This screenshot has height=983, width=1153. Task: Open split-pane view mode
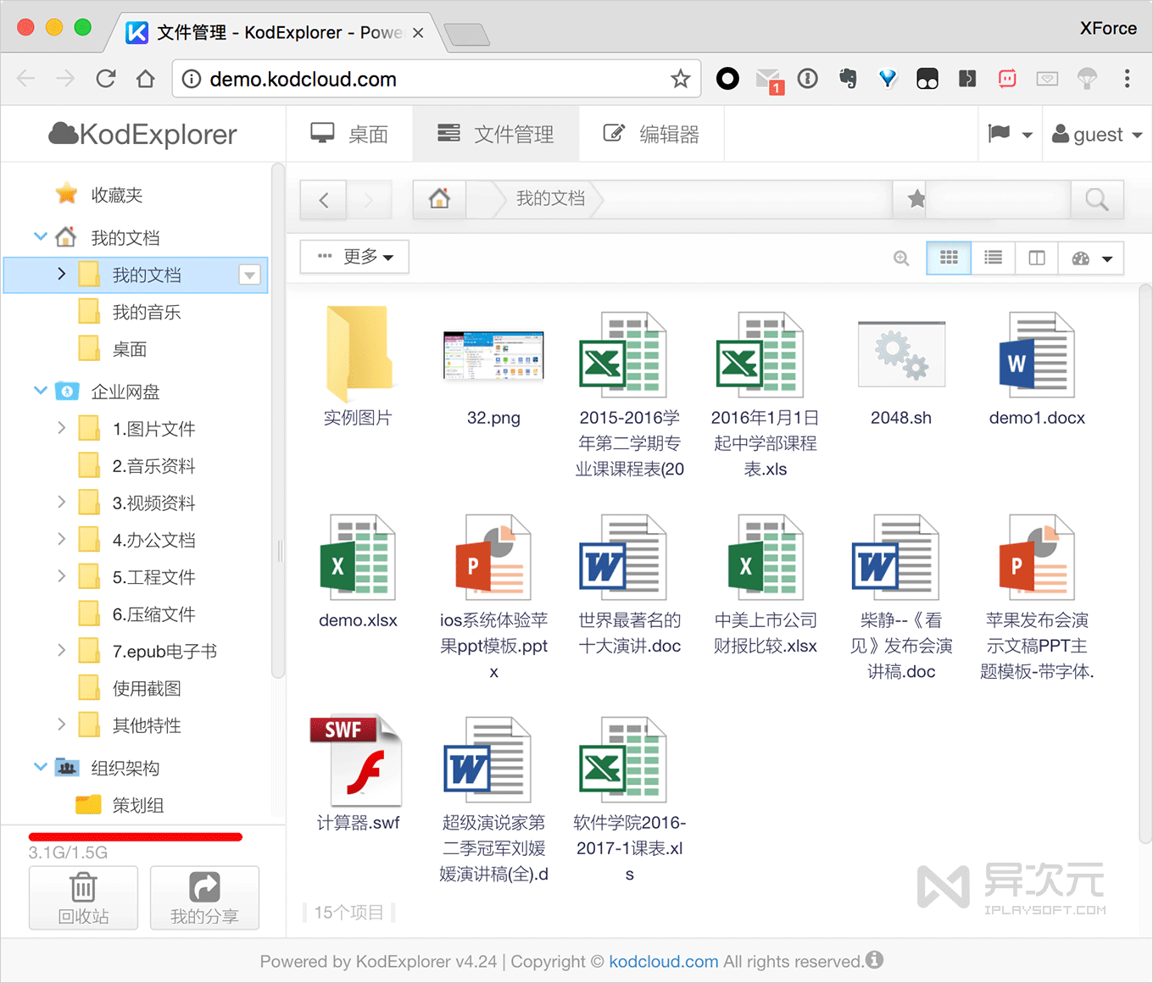[x=1036, y=258]
